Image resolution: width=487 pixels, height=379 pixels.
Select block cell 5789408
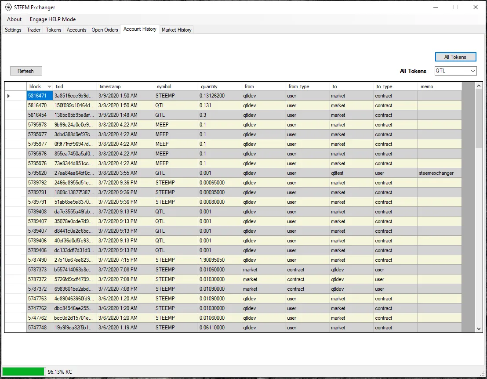click(x=40, y=212)
